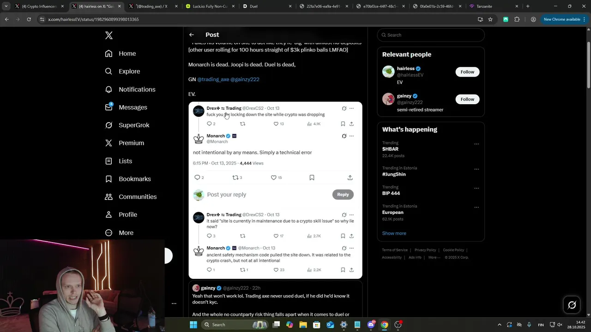
Task: Open Privacy Policy link
Action: [x=425, y=250]
